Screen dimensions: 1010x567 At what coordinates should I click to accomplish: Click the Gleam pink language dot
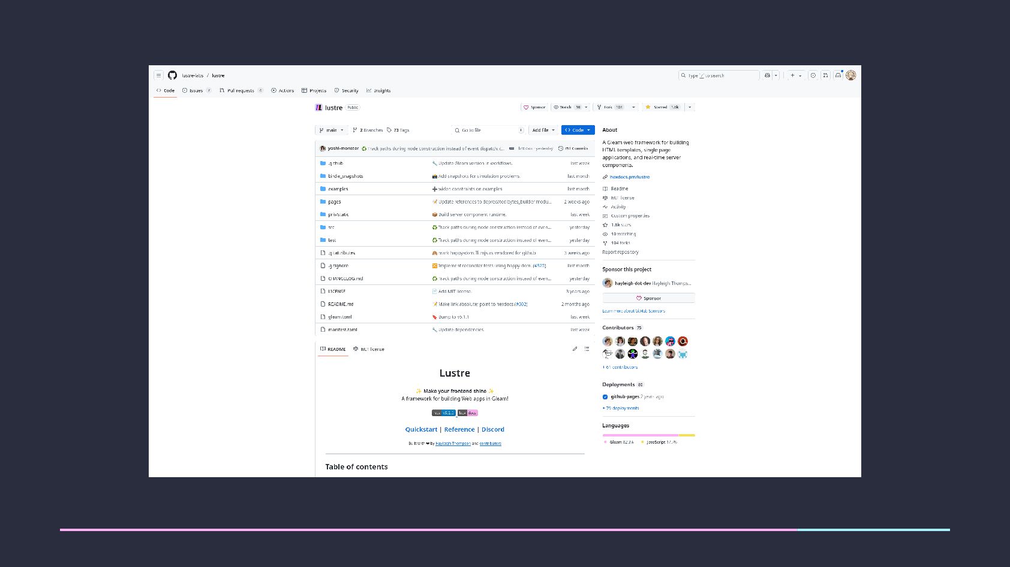click(x=605, y=442)
